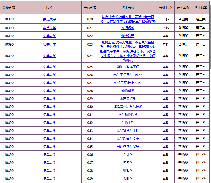The image size is (211, 183).
Task: Click 集美大学 link in row 035
Action: [49, 147]
